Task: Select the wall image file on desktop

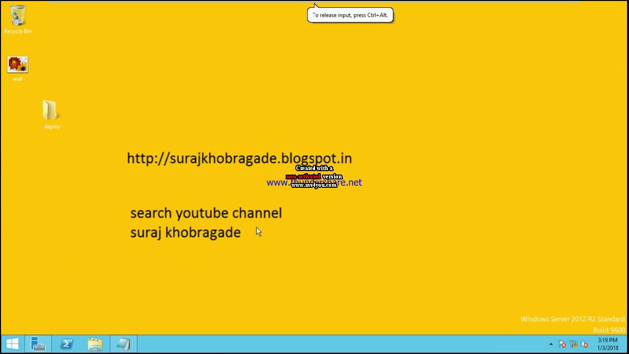Action: [18, 69]
